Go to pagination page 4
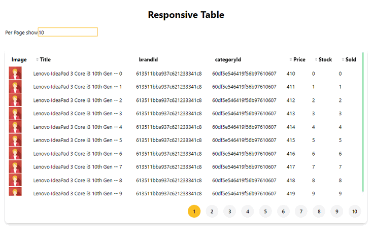This screenshot has width=372, height=242. 248,211
